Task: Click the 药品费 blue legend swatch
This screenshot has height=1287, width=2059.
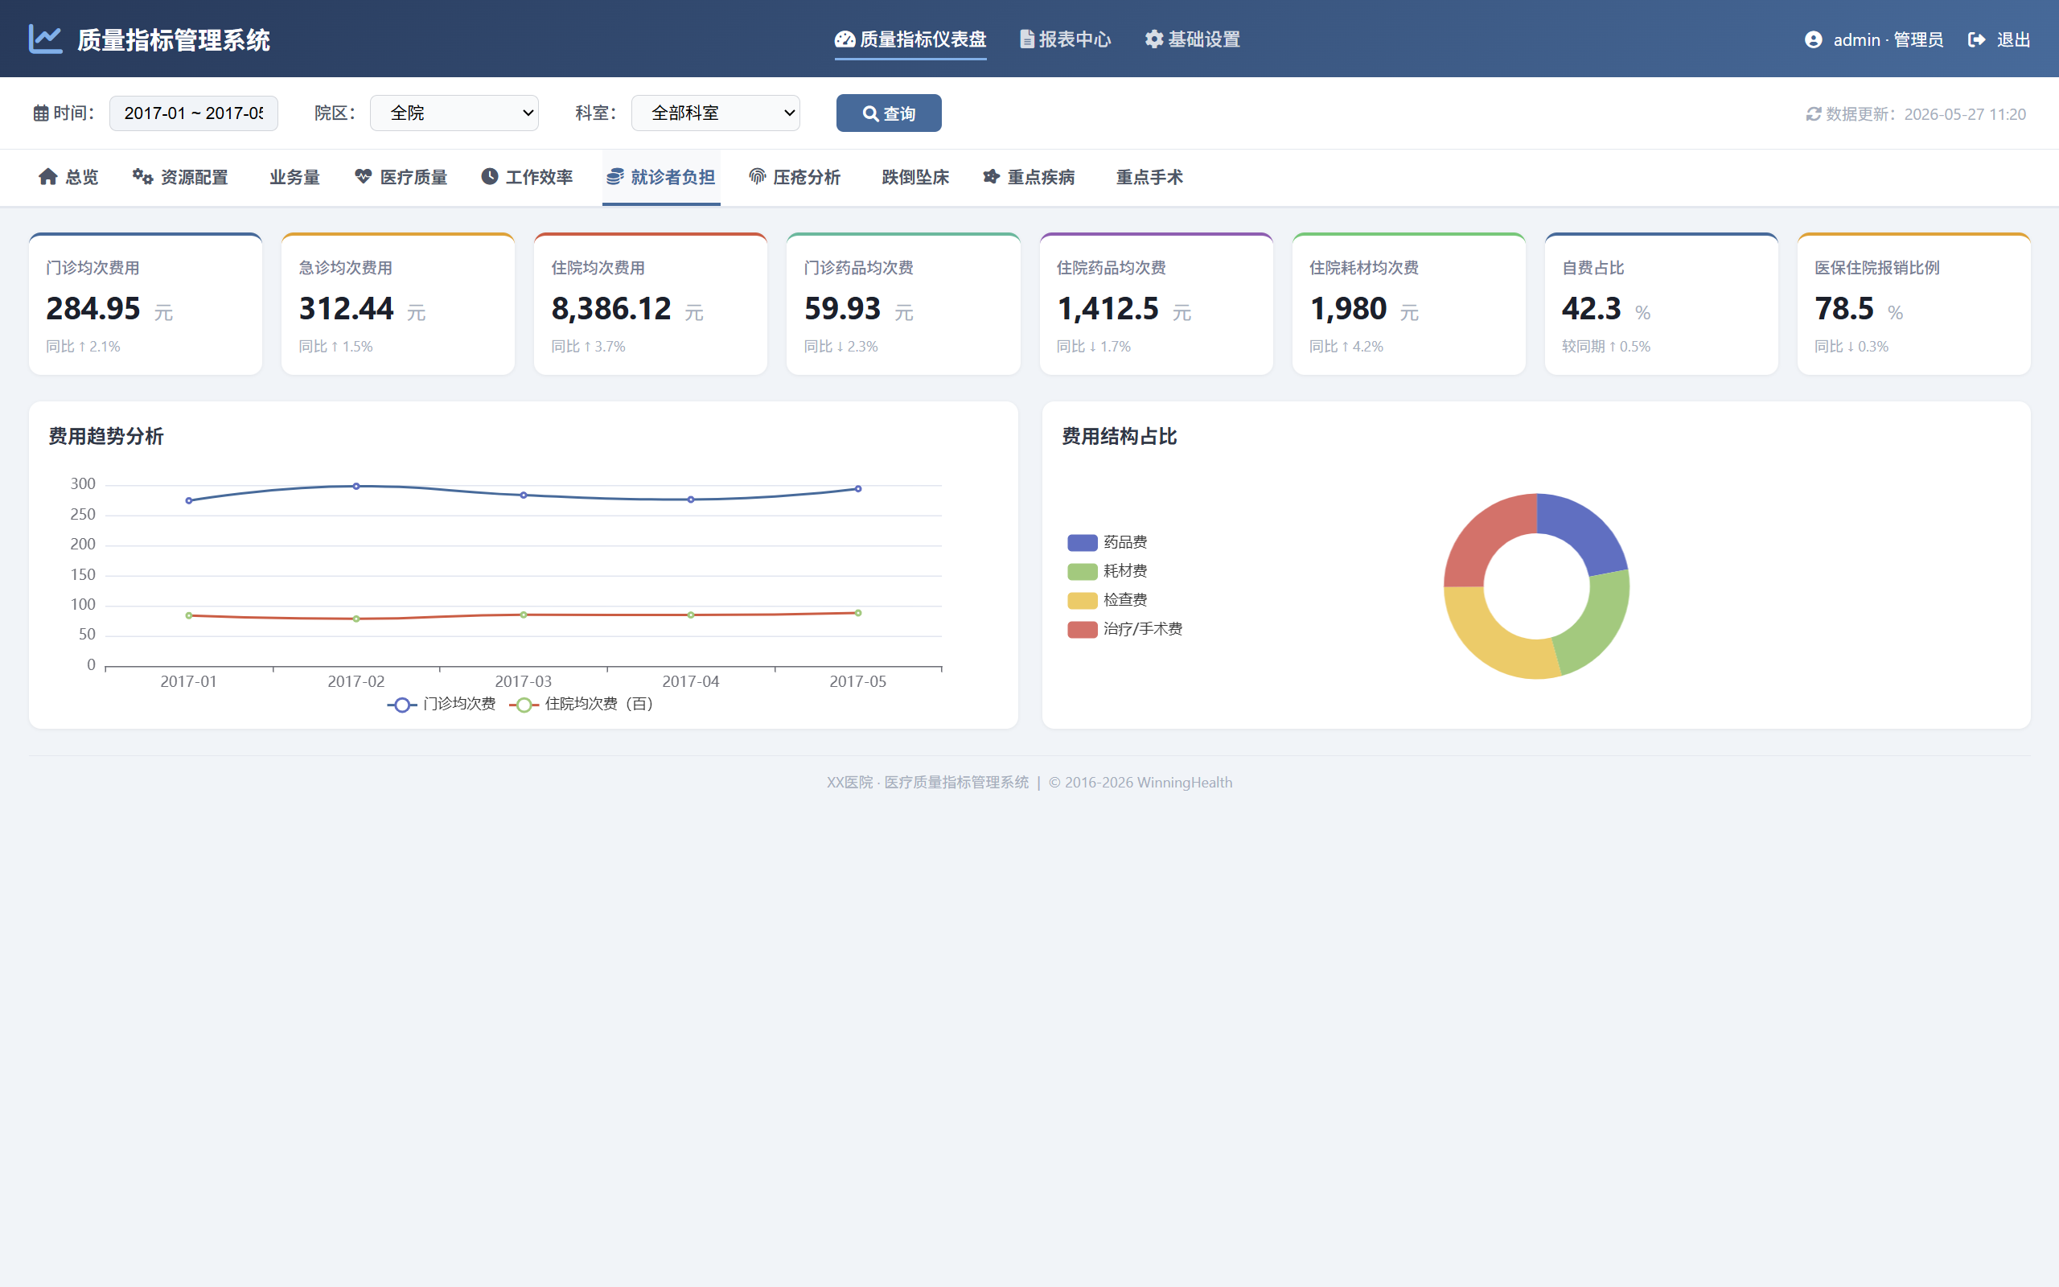Action: coord(1083,543)
